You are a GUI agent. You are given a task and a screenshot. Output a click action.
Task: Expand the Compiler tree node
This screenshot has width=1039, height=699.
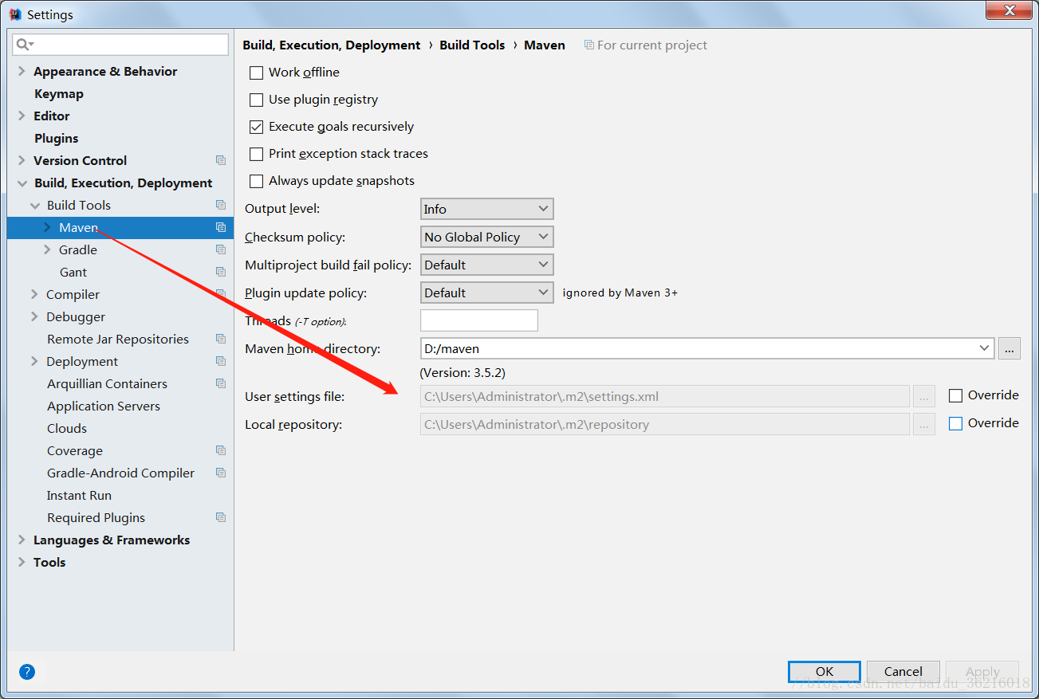(34, 294)
